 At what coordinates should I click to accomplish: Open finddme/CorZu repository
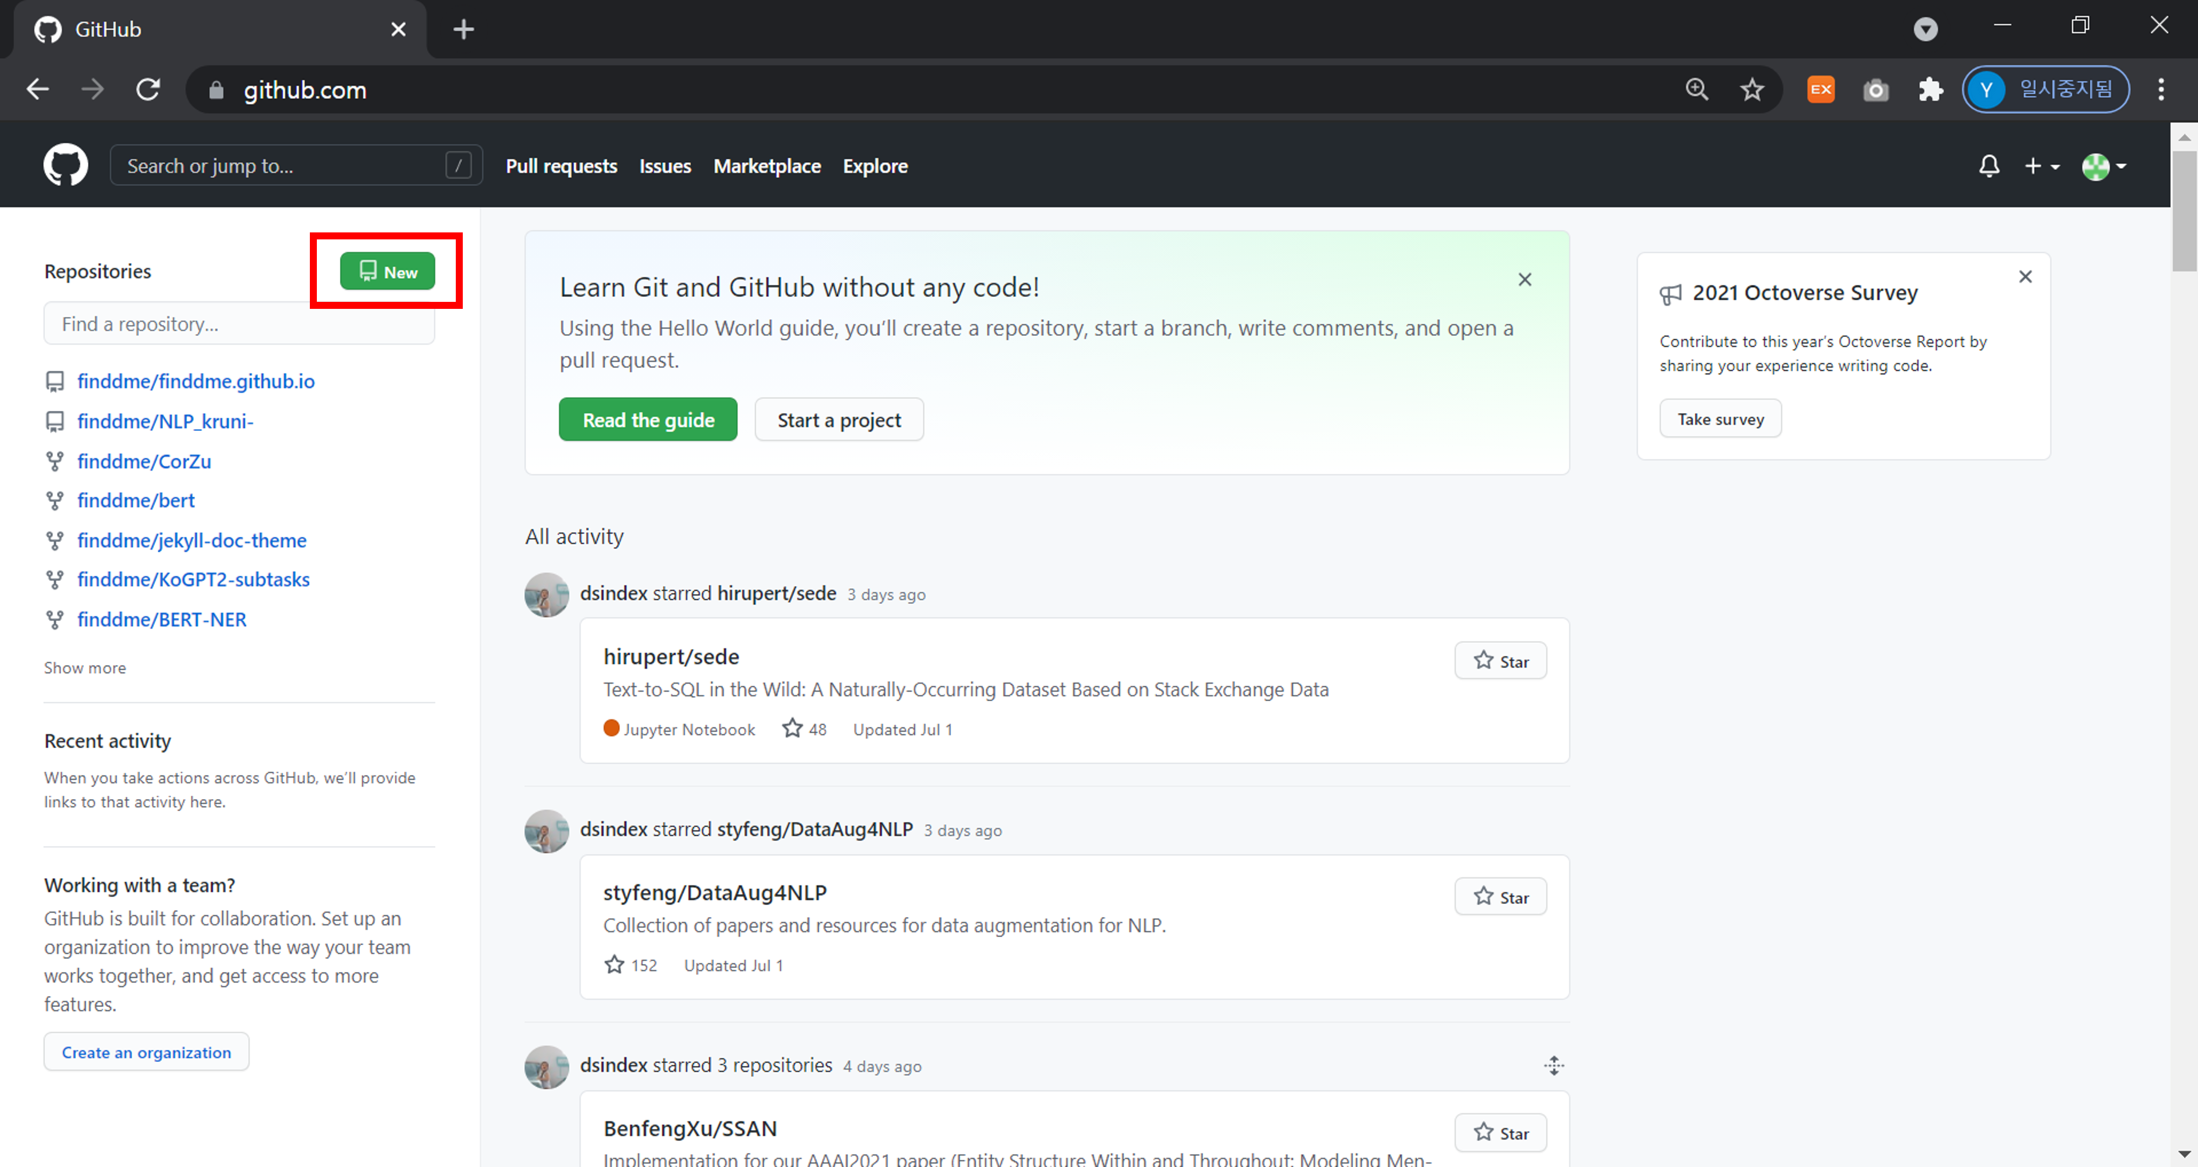[x=144, y=461]
